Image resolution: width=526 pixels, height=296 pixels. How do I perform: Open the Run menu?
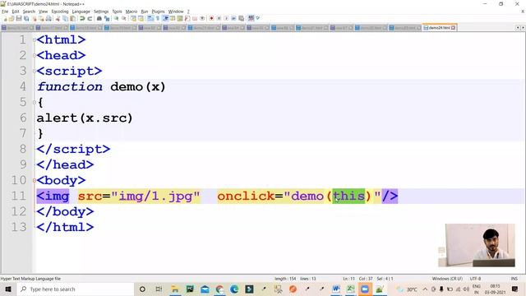click(145, 12)
